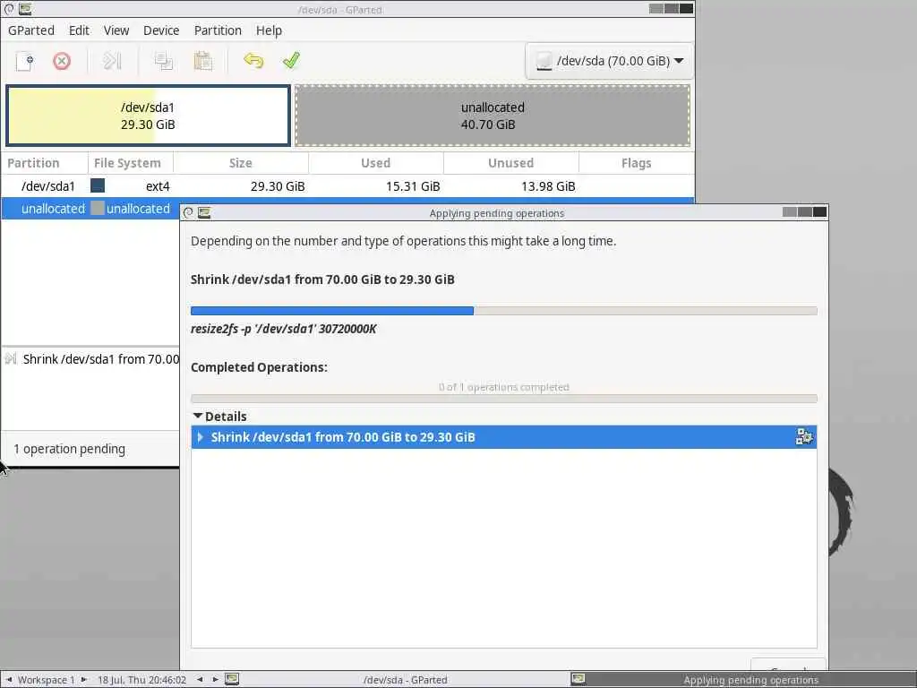The height and width of the screenshot is (688, 917).
Task: Click the ext4 file system color square
Action: [x=98, y=186]
